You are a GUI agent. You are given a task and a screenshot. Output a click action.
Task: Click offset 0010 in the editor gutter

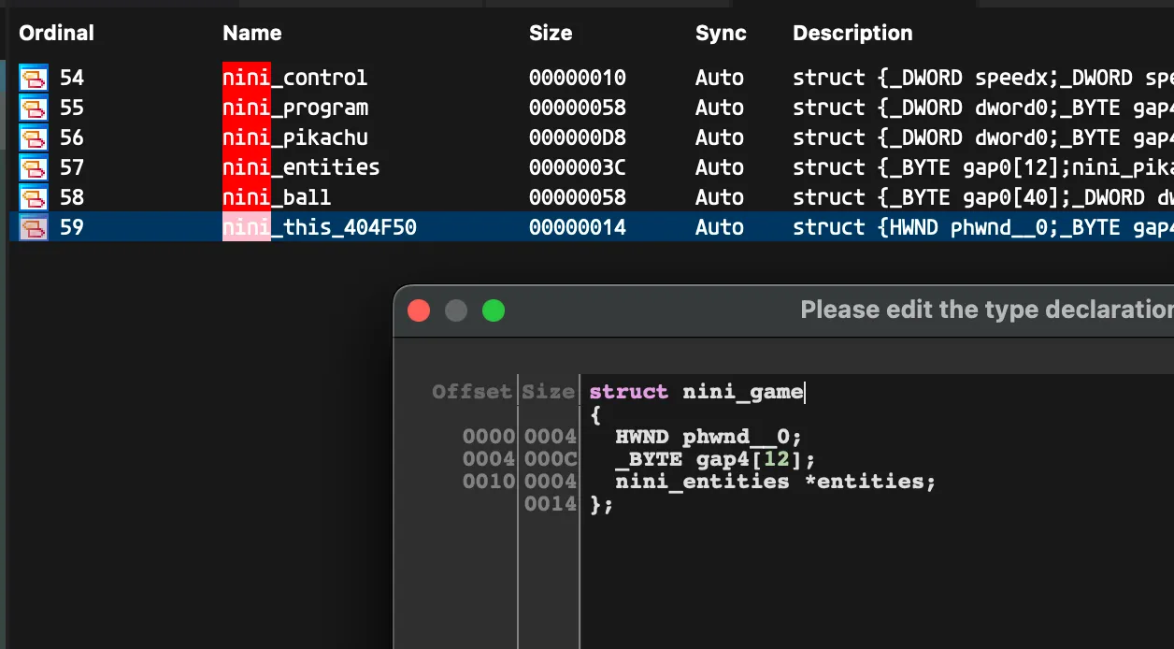[x=489, y=482]
